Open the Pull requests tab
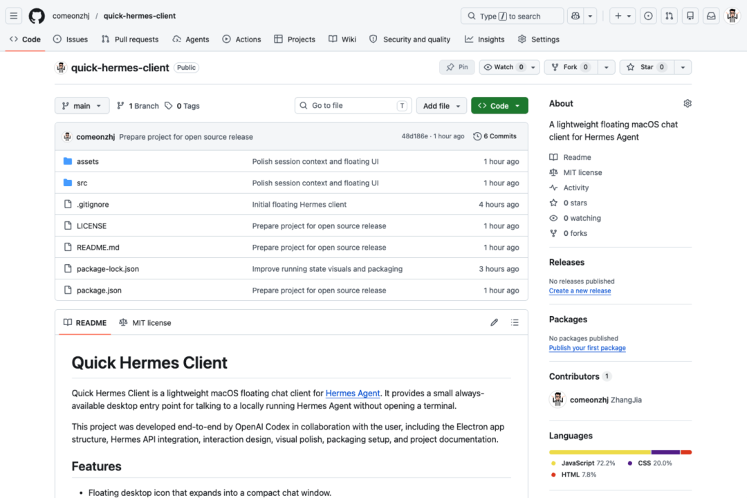747x498 pixels. 130,39
